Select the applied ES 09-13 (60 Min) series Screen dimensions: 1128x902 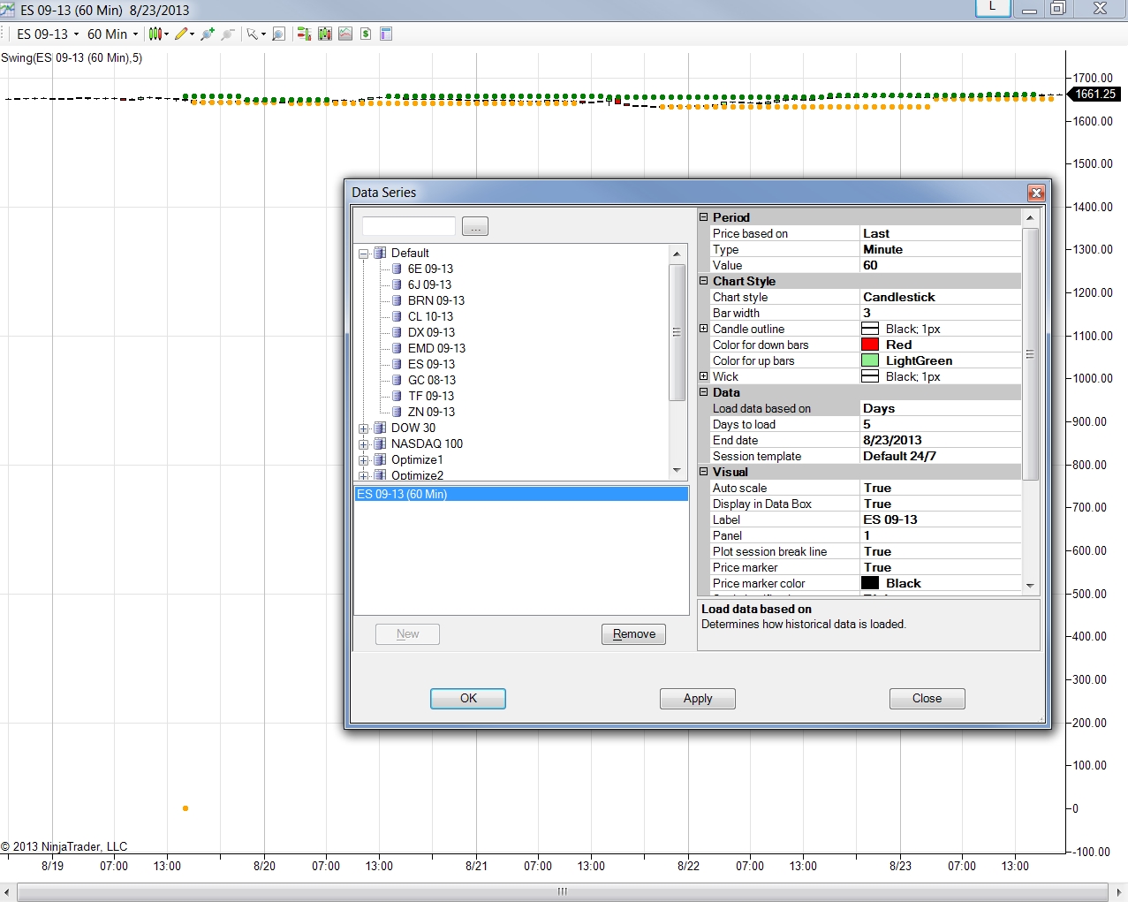pyautogui.click(x=521, y=494)
